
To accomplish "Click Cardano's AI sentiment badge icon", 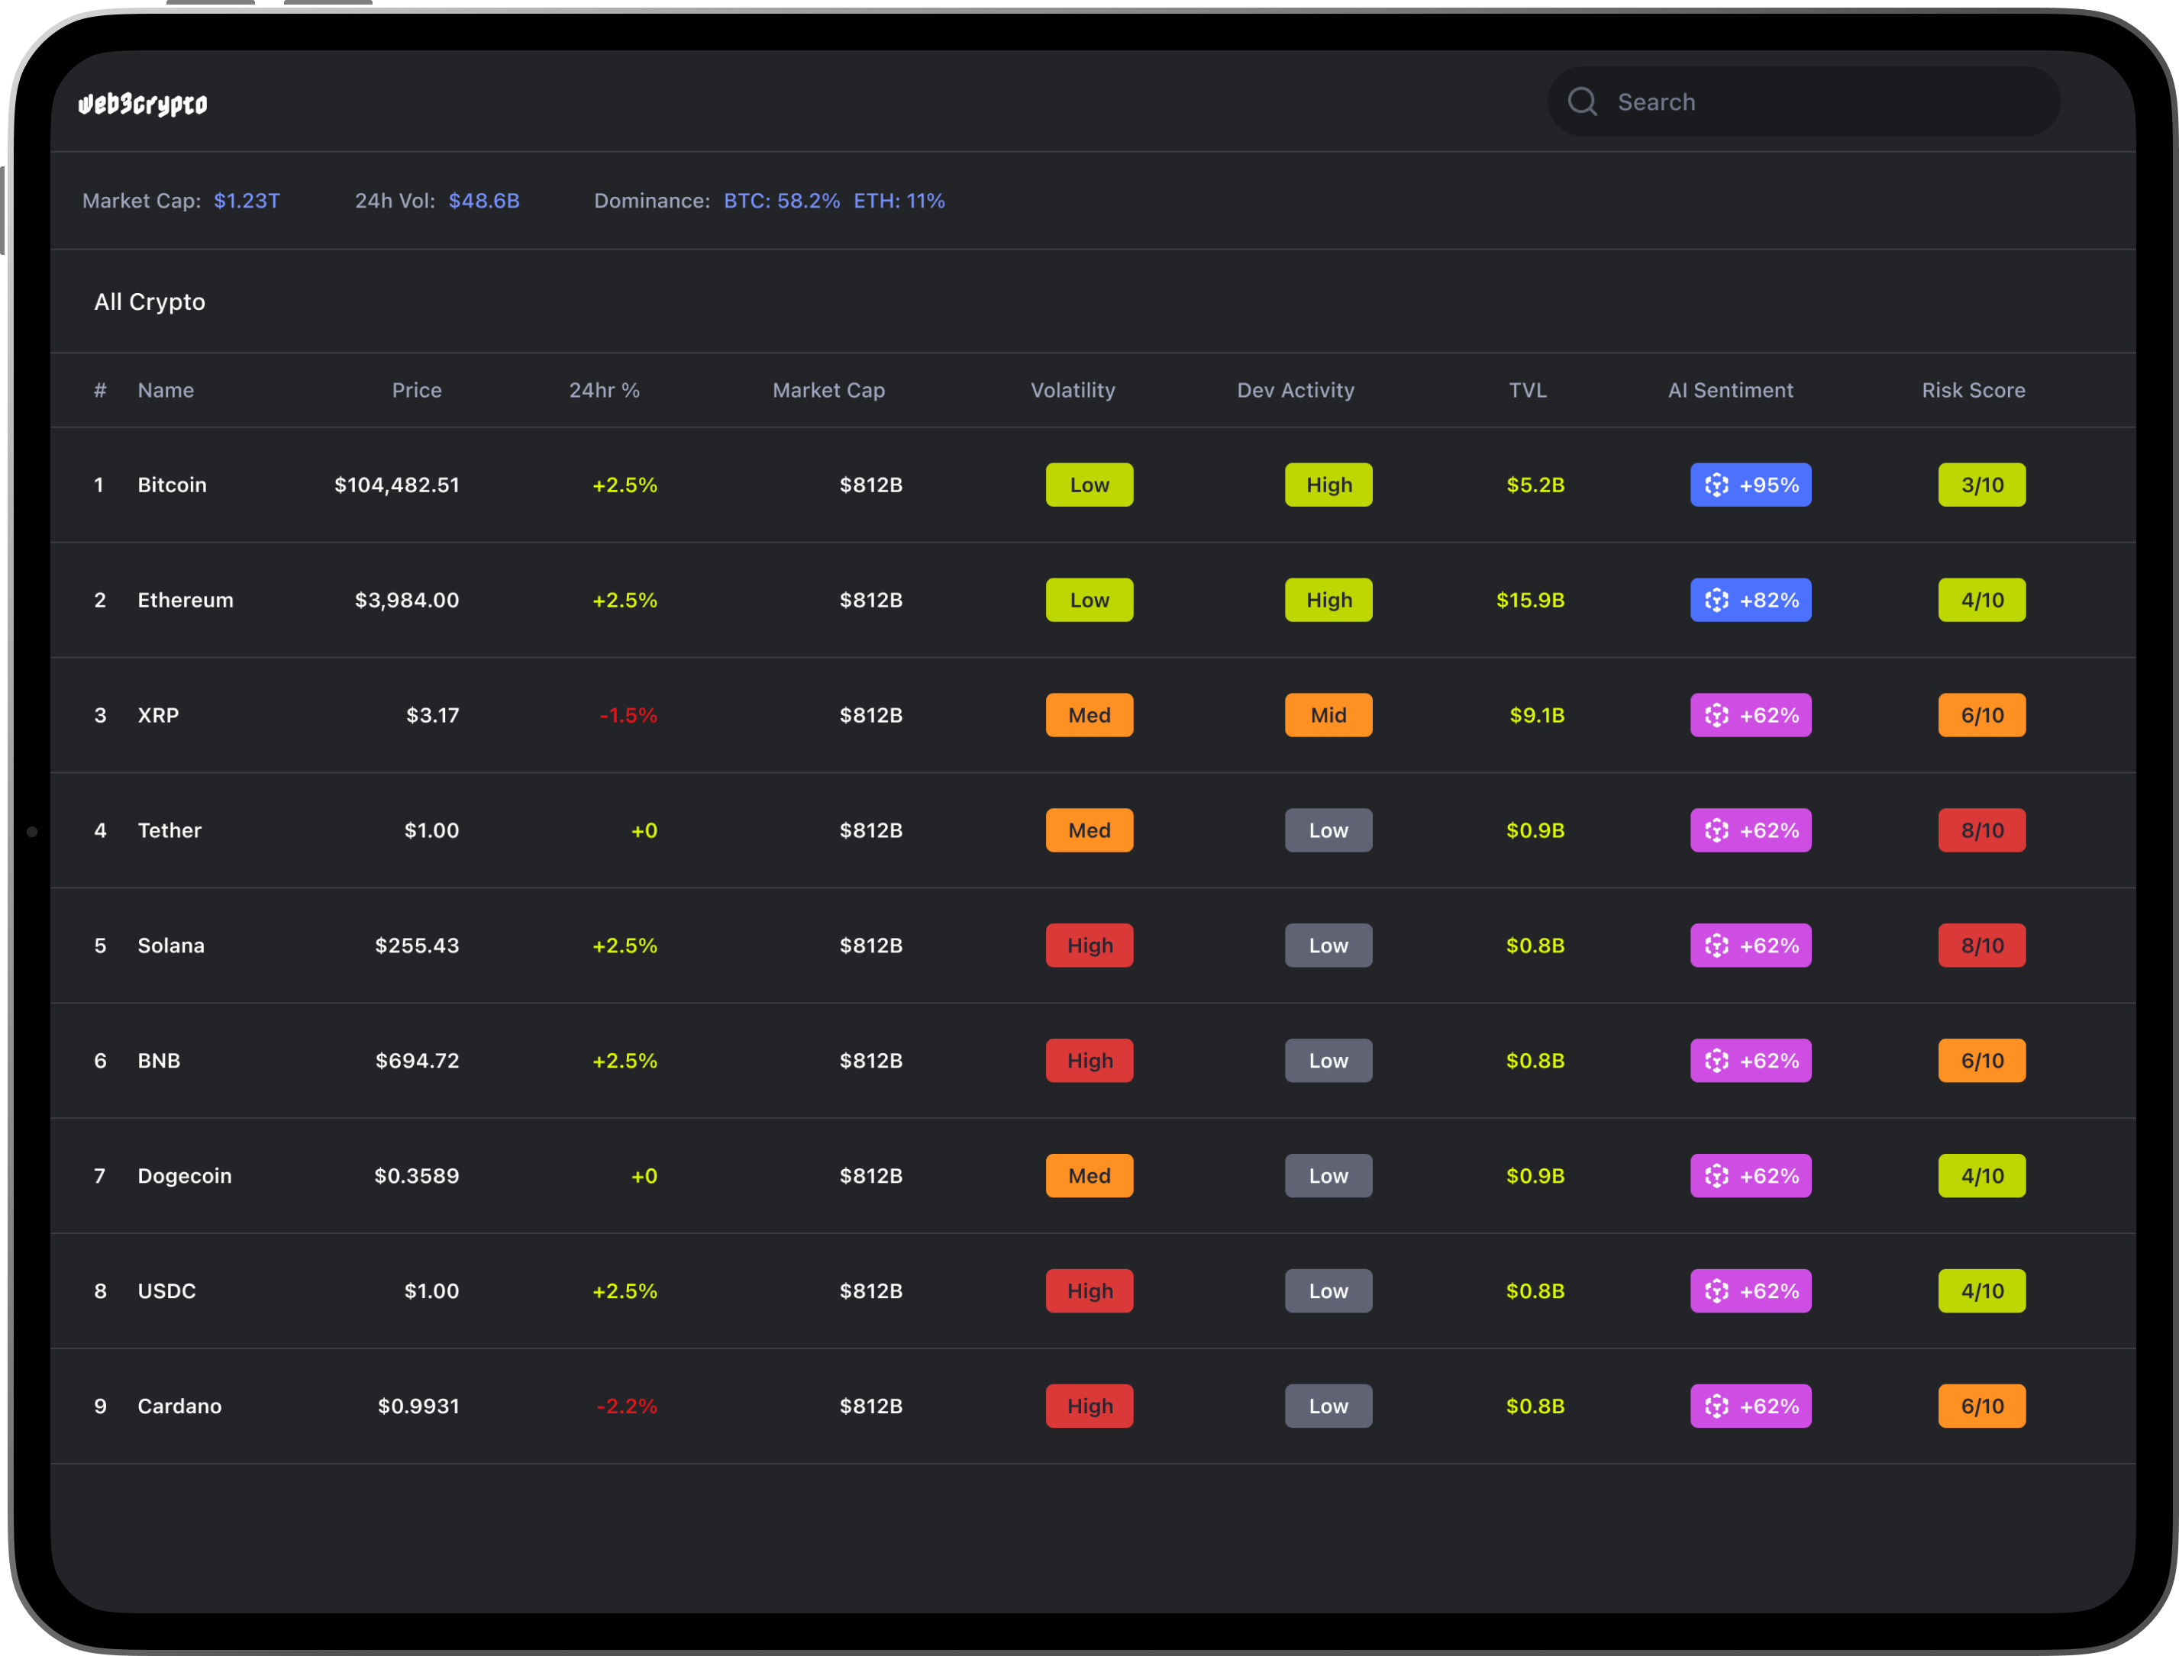I will tap(1716, 1406).
